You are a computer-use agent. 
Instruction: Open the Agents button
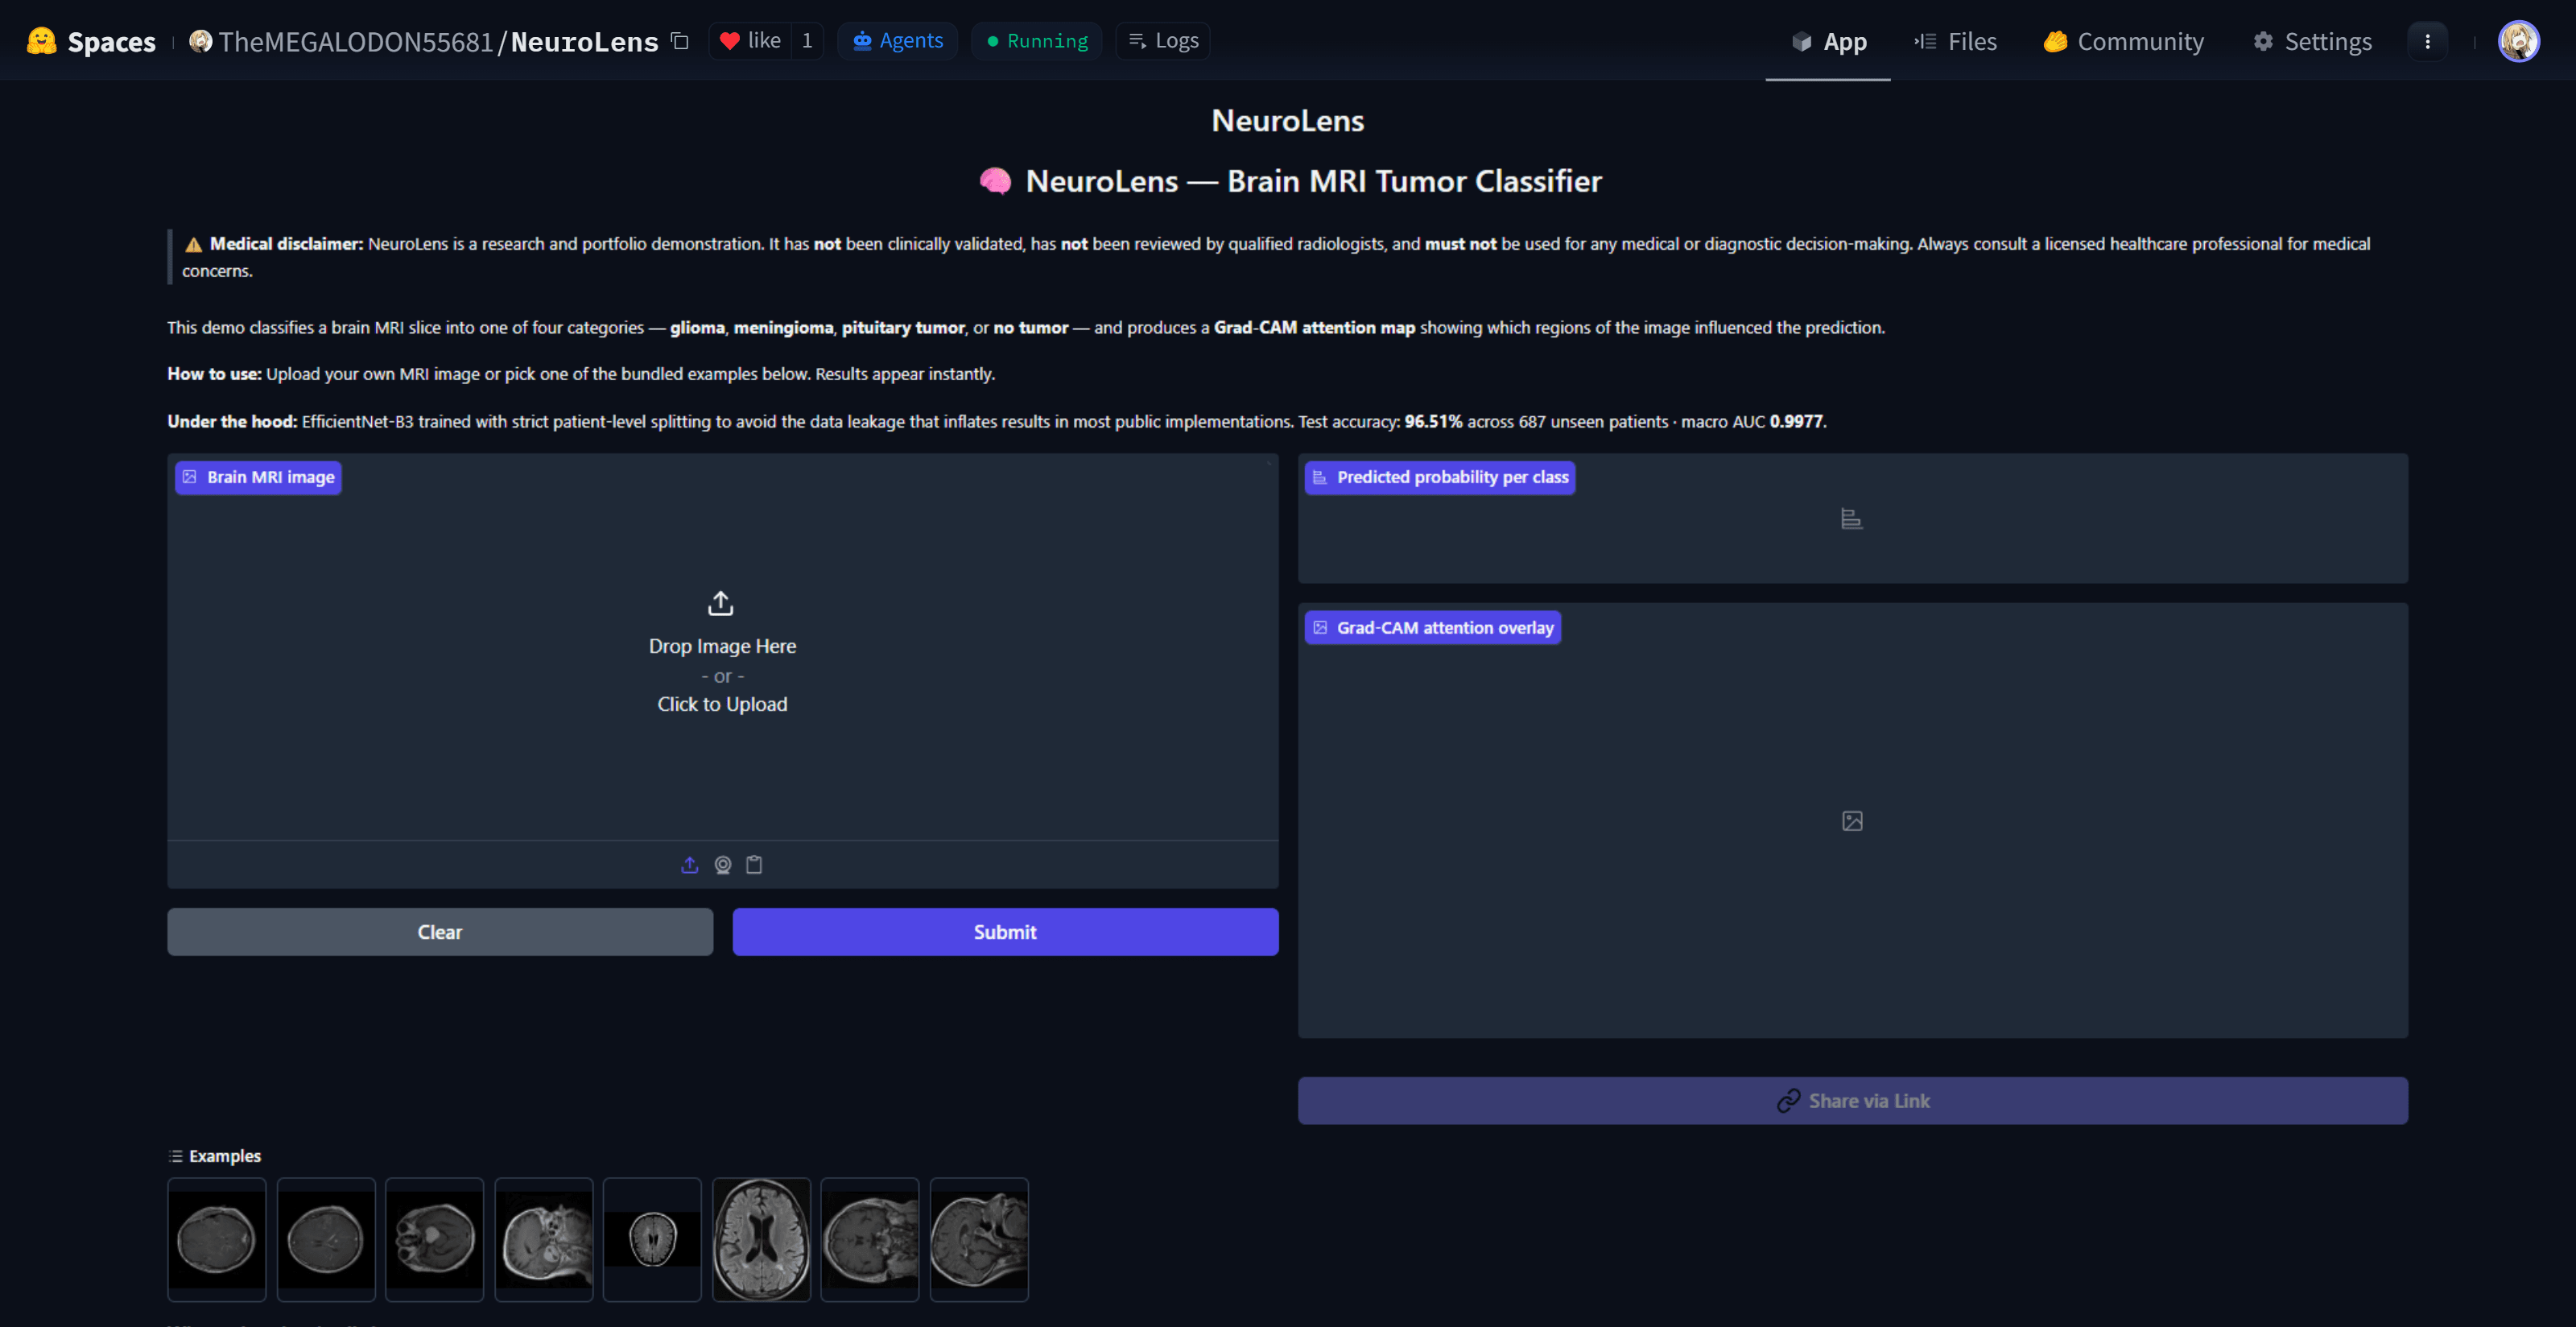click(898, 41)
